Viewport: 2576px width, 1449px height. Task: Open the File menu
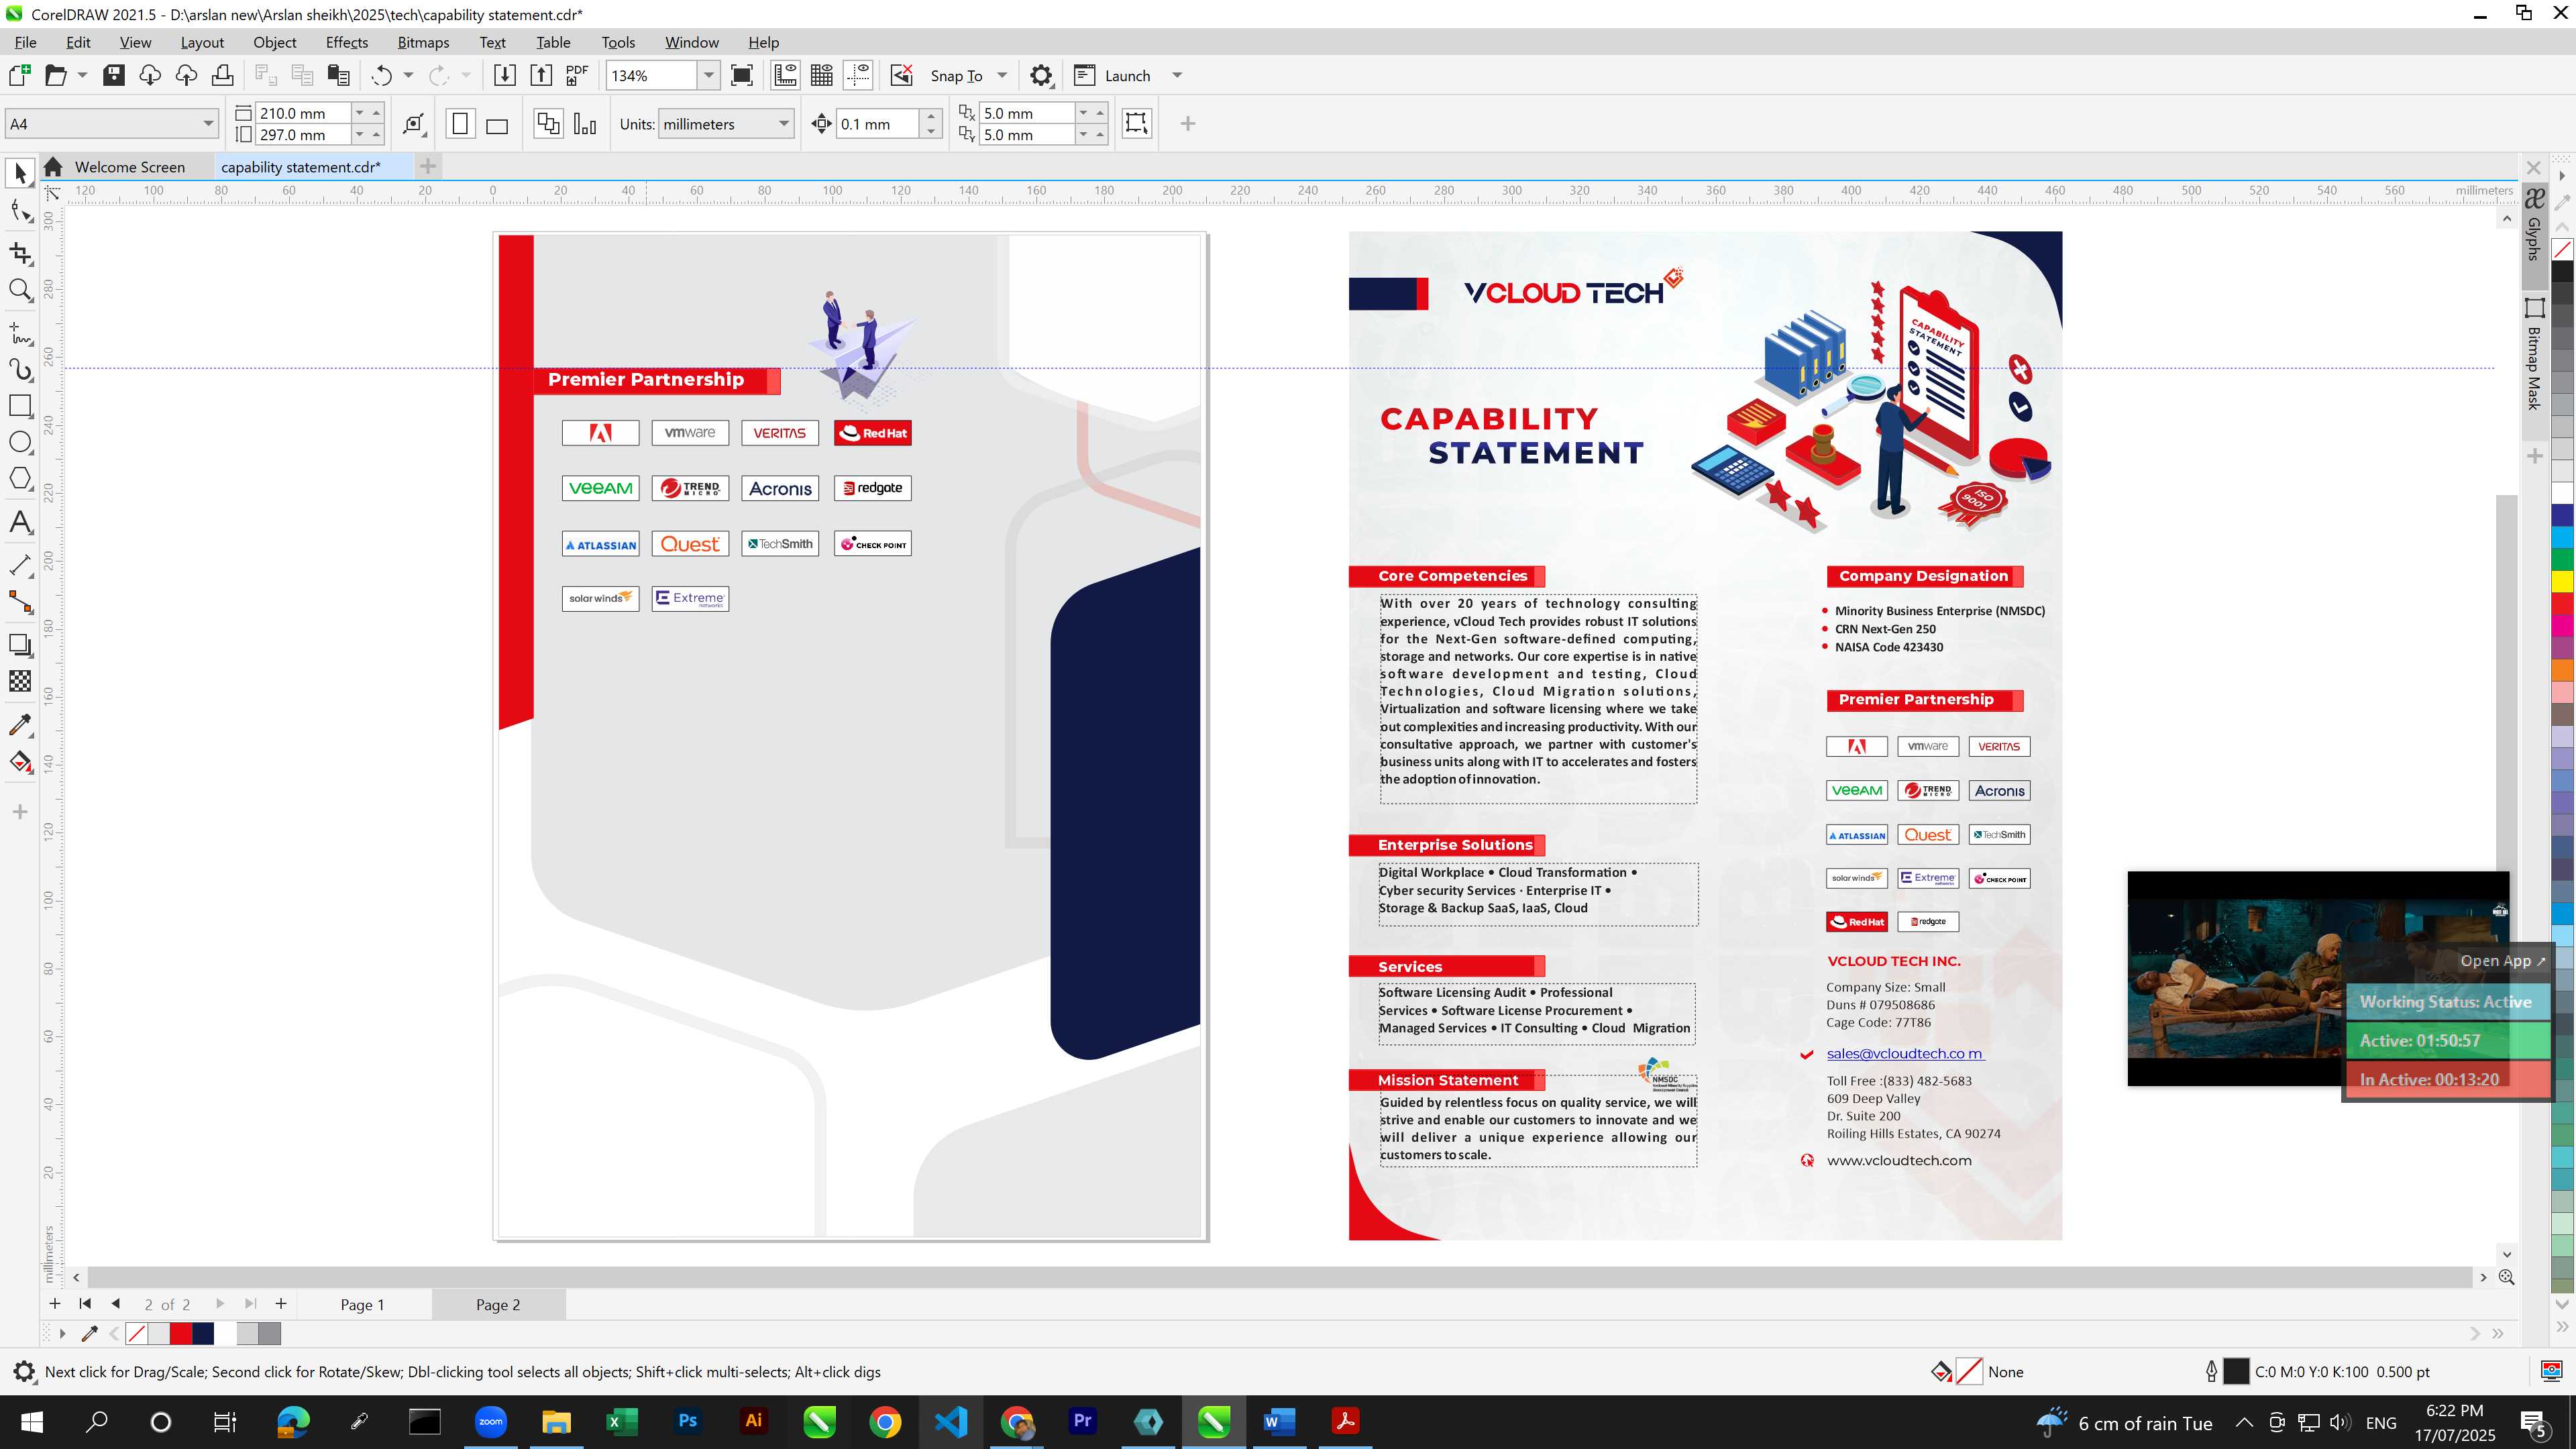[x=25, y=42]
